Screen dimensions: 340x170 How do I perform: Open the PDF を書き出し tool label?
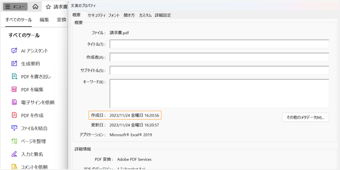(36, 77)
